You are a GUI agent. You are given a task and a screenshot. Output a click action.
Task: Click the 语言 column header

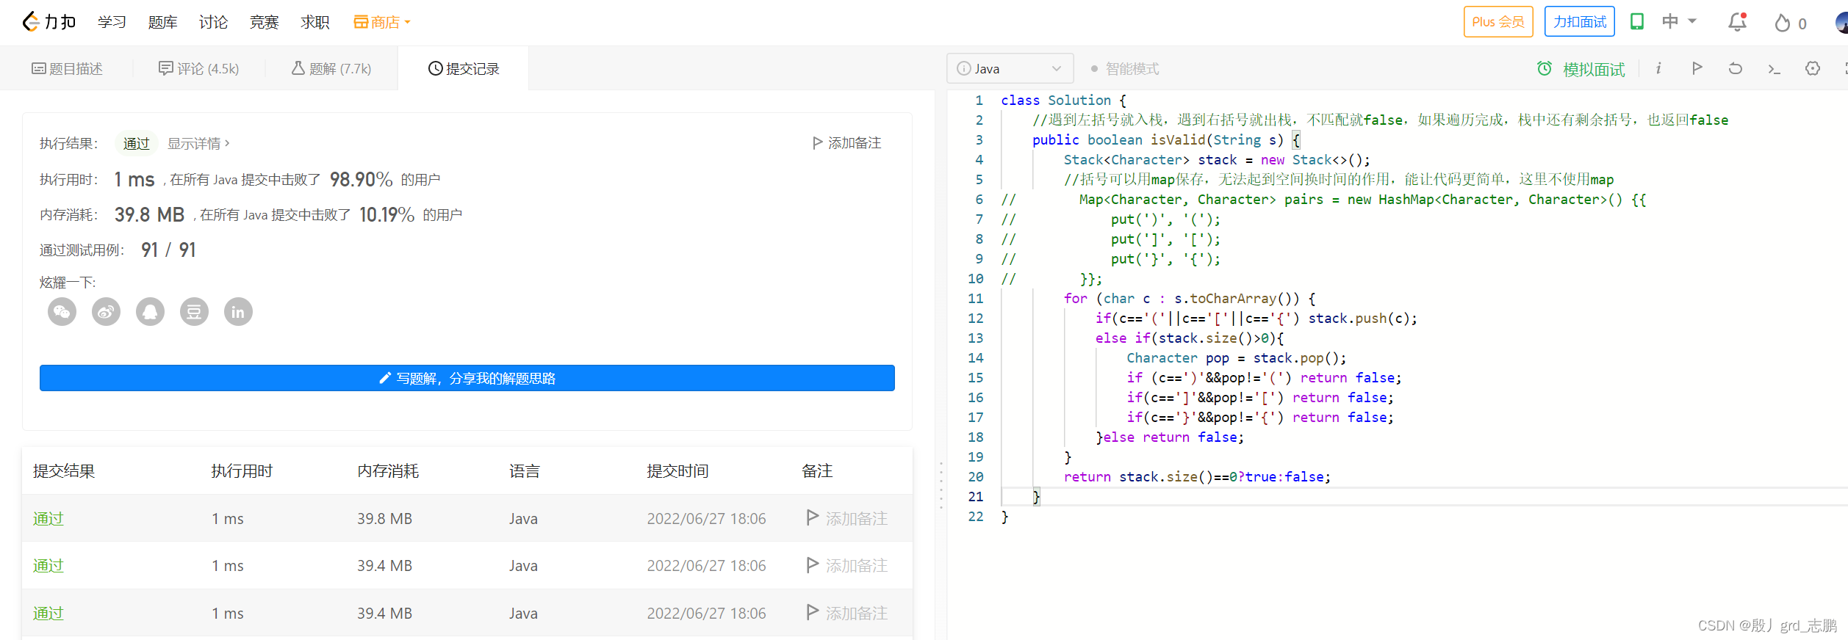click(525, 470)
